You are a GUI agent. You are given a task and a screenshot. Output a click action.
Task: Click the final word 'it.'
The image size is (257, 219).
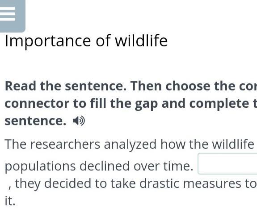pos(10,201)
